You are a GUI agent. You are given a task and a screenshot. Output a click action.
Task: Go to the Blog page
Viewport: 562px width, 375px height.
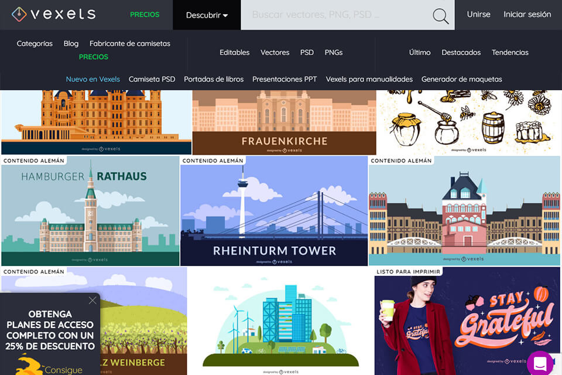click(x=71, y=43)
